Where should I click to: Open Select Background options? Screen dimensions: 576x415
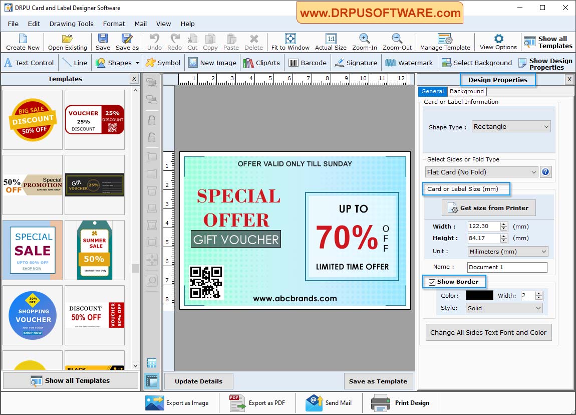pos(476,63)
